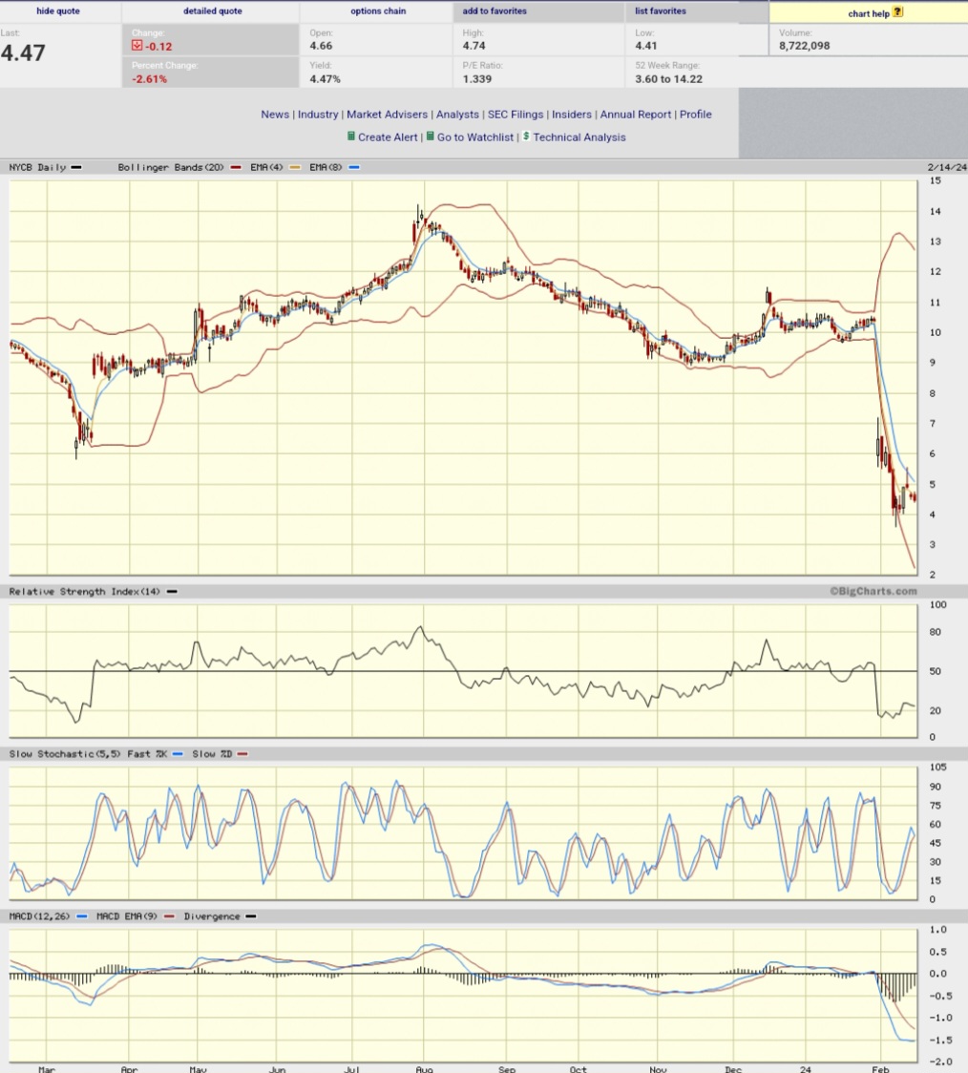Toggle the Bollinger Bands(20) indicator marker
The image size is (968, 1073).
click(x=236, y=167)
